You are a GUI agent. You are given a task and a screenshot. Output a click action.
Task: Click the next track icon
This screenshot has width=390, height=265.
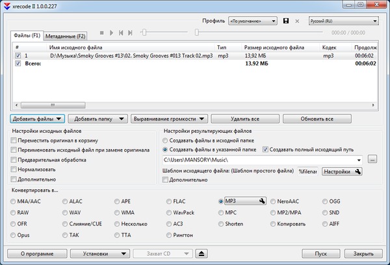tap(131, 32)
